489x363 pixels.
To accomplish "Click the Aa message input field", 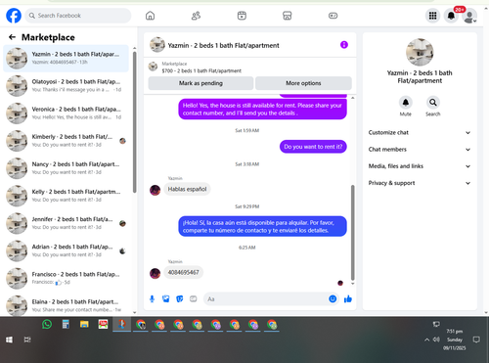I will click(271, 298).
